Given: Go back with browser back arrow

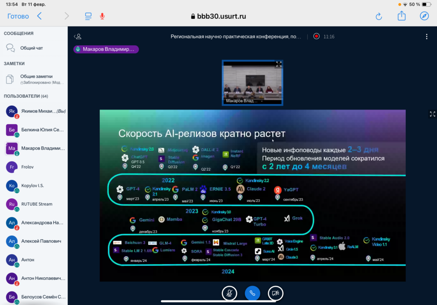Looking at the screenshot, I should [x=40, y=16].
